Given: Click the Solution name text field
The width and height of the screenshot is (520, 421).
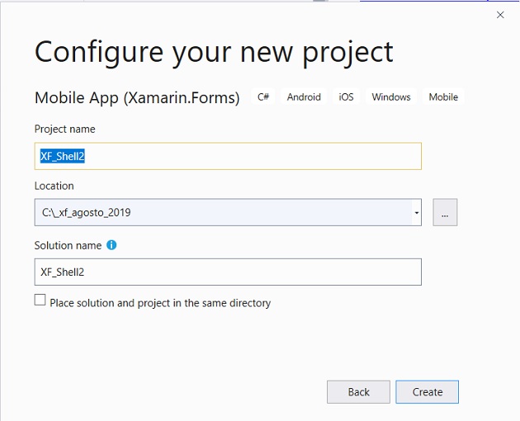Looking at the screenshot, I should (x=228, y=272).
